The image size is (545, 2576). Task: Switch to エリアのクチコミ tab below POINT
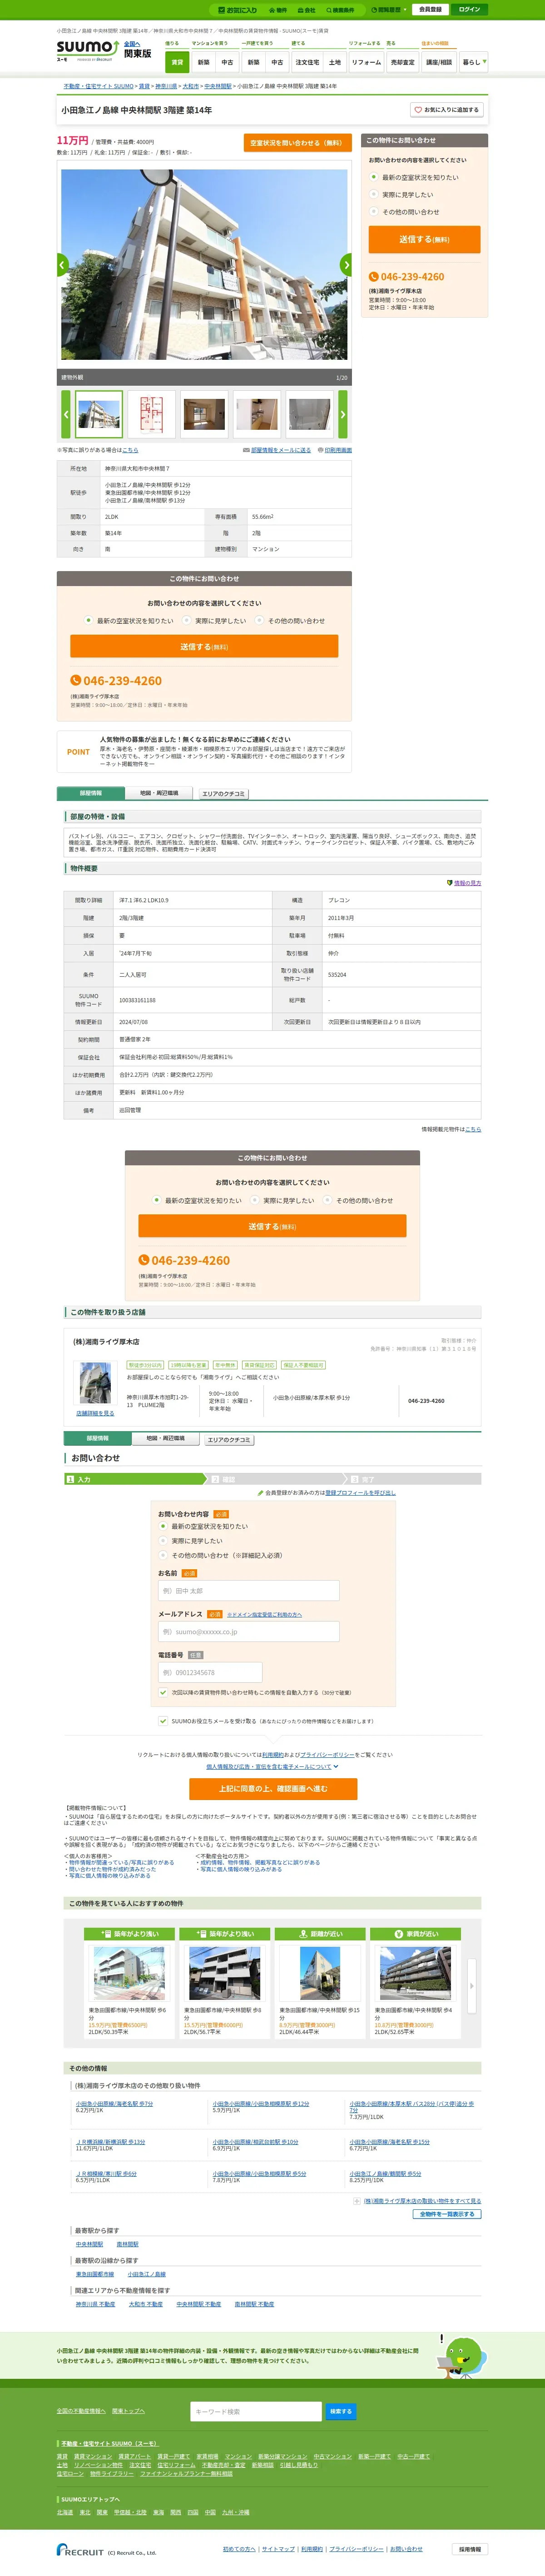click(224, 794)
